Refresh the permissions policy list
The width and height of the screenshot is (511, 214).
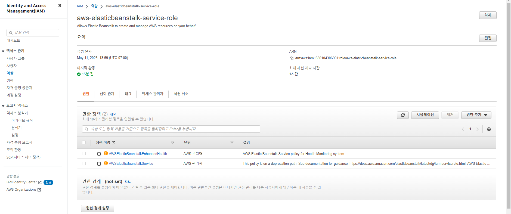coord(403,115)
